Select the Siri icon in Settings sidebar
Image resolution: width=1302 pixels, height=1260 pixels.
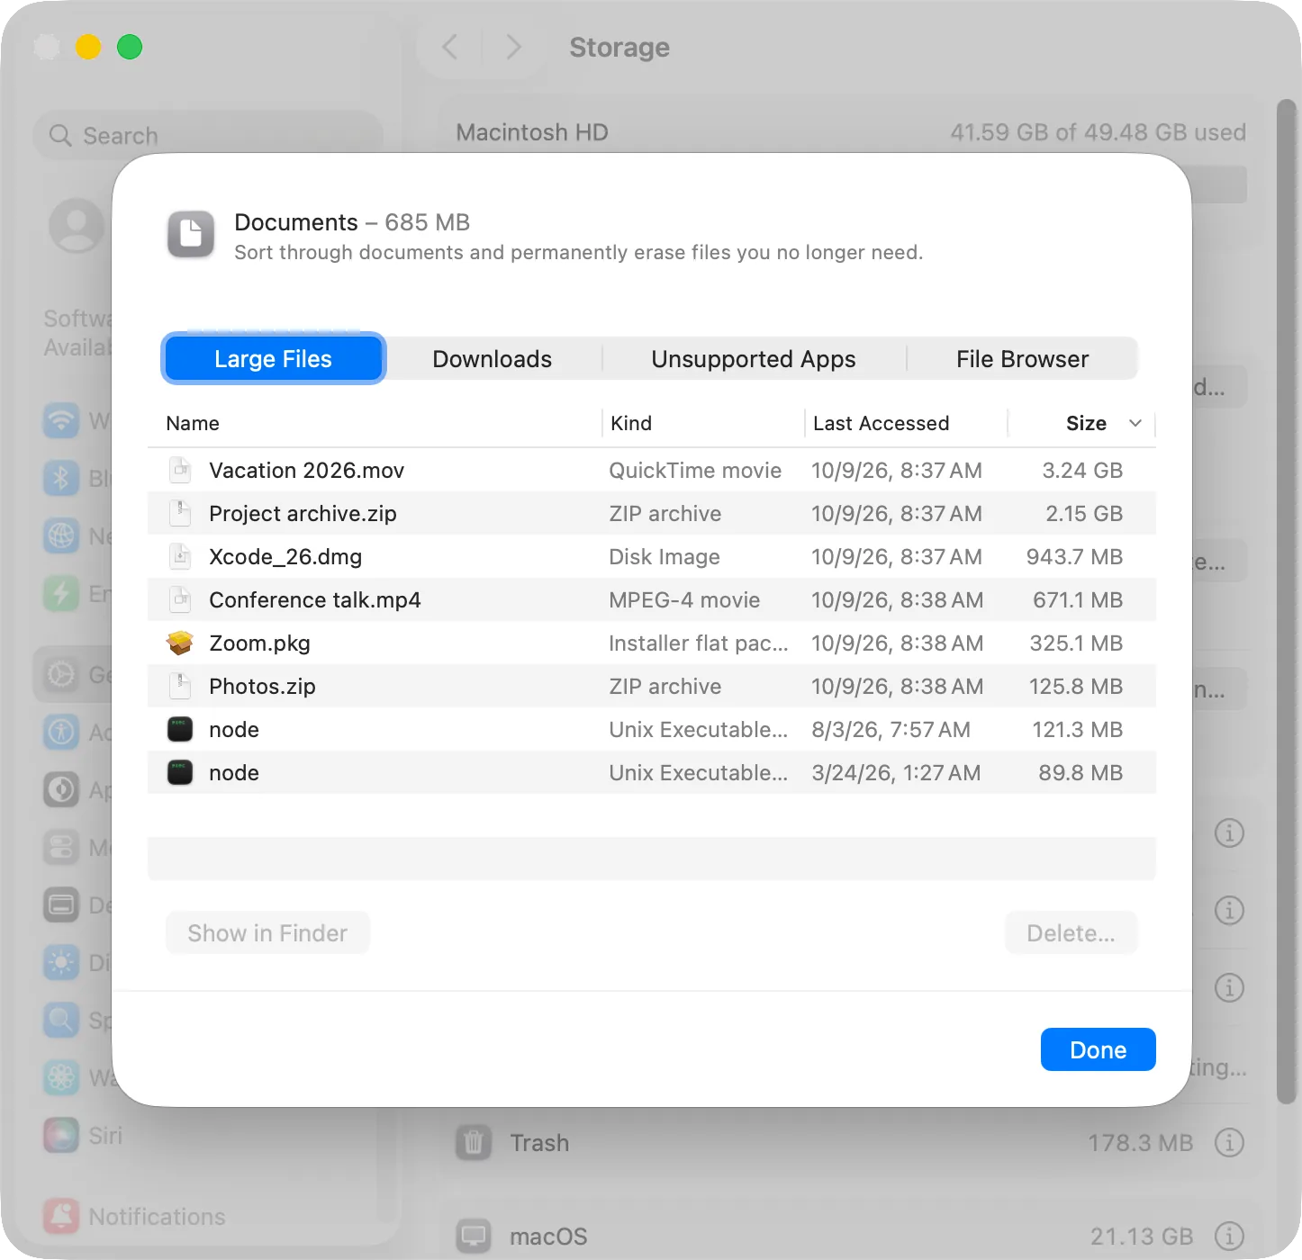click(61, 1135)
